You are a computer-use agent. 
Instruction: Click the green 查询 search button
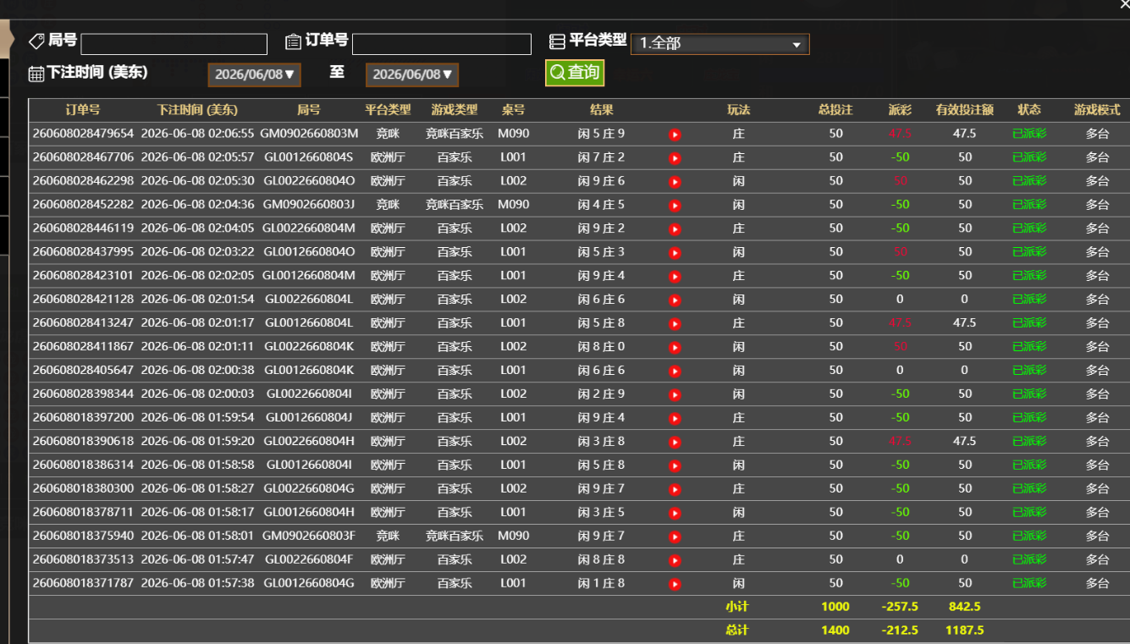(x=575, y=73)
